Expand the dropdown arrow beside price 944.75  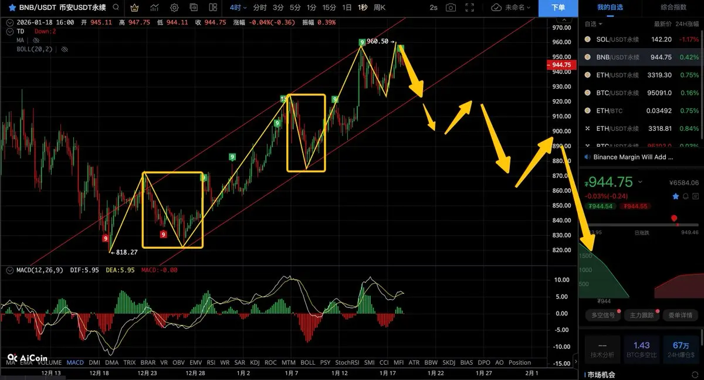640,182
